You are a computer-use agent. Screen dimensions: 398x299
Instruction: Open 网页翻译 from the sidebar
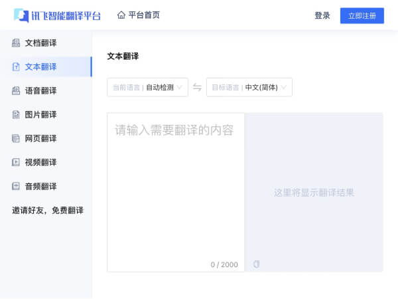coord(40,139)
